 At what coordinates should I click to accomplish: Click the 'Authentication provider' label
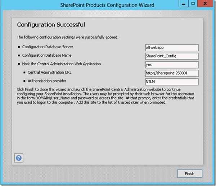click(47, 81)
